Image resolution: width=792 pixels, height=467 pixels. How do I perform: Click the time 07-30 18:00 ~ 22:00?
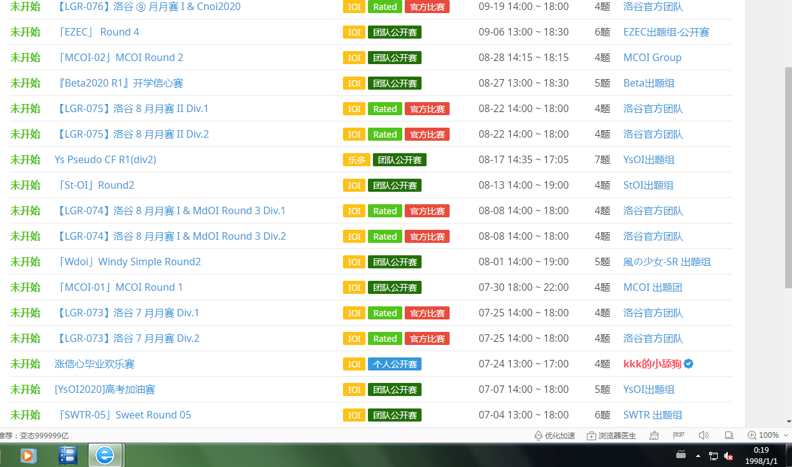click(x=524, y=287)
